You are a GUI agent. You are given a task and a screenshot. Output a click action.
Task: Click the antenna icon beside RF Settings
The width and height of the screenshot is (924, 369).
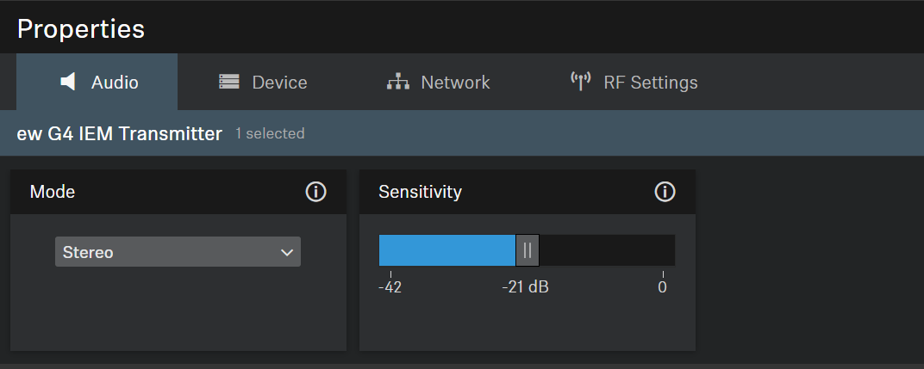click(x=580, y=82)
